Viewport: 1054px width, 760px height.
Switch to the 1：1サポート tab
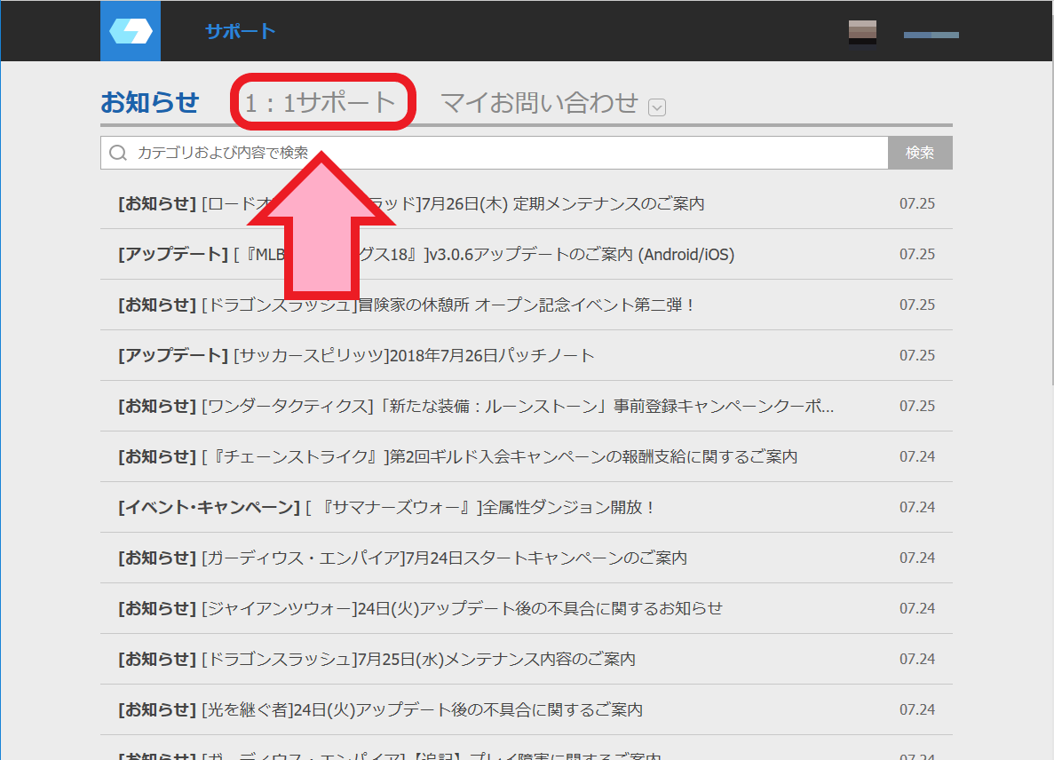[321, 101]
